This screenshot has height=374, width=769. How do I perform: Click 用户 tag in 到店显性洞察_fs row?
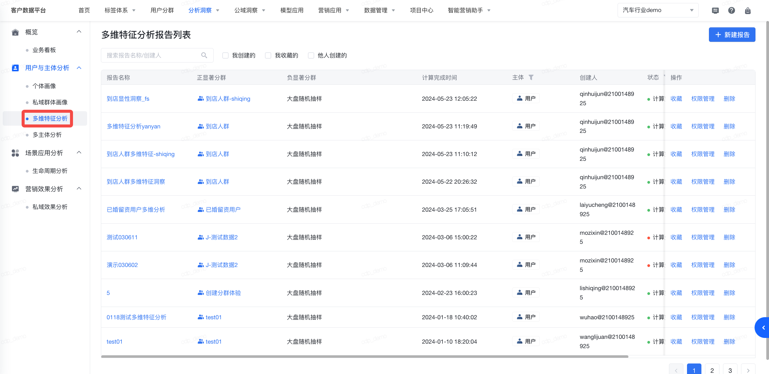click(526, 99)
